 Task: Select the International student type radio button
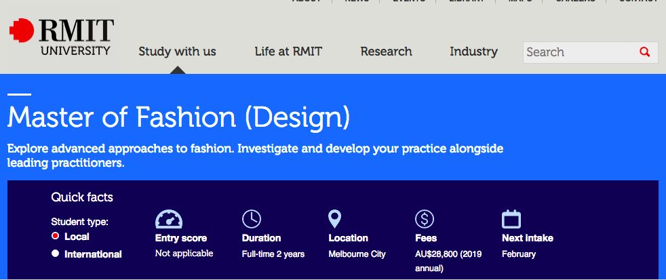55,254
